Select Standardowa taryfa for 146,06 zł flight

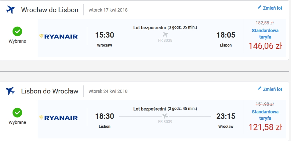[265, 34]
